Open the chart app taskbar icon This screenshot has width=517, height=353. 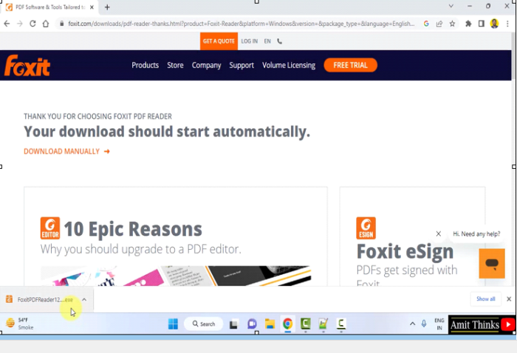[x=323, y=324]
